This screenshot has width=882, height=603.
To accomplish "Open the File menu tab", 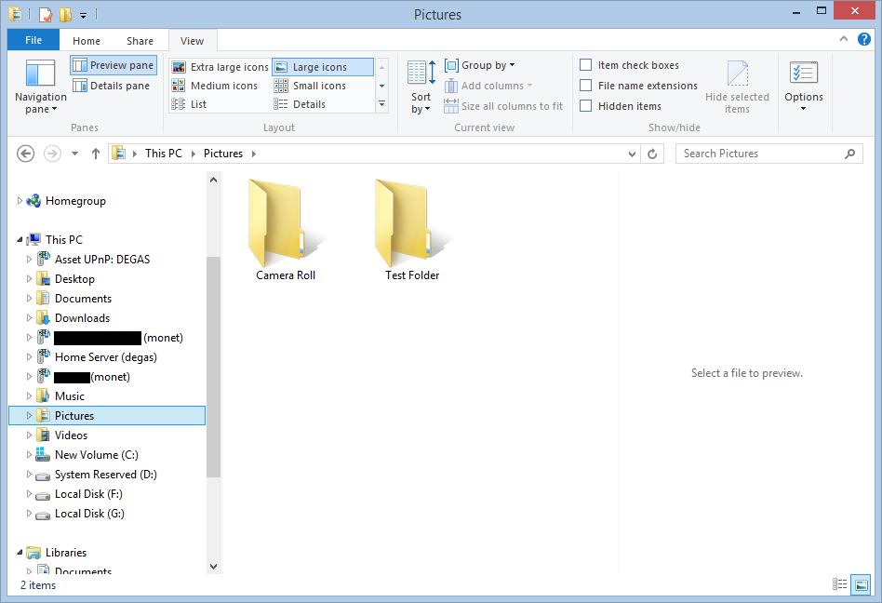I will (x=33, y=41).
